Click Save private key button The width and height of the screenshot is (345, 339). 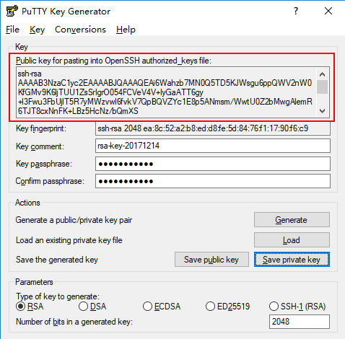point(292,260)
